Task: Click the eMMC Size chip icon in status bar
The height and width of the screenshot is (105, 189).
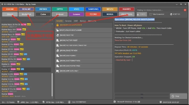Action: point(18,102)
